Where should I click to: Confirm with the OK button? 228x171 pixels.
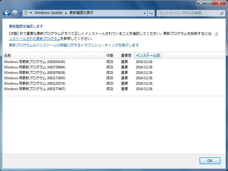point(210,161)
